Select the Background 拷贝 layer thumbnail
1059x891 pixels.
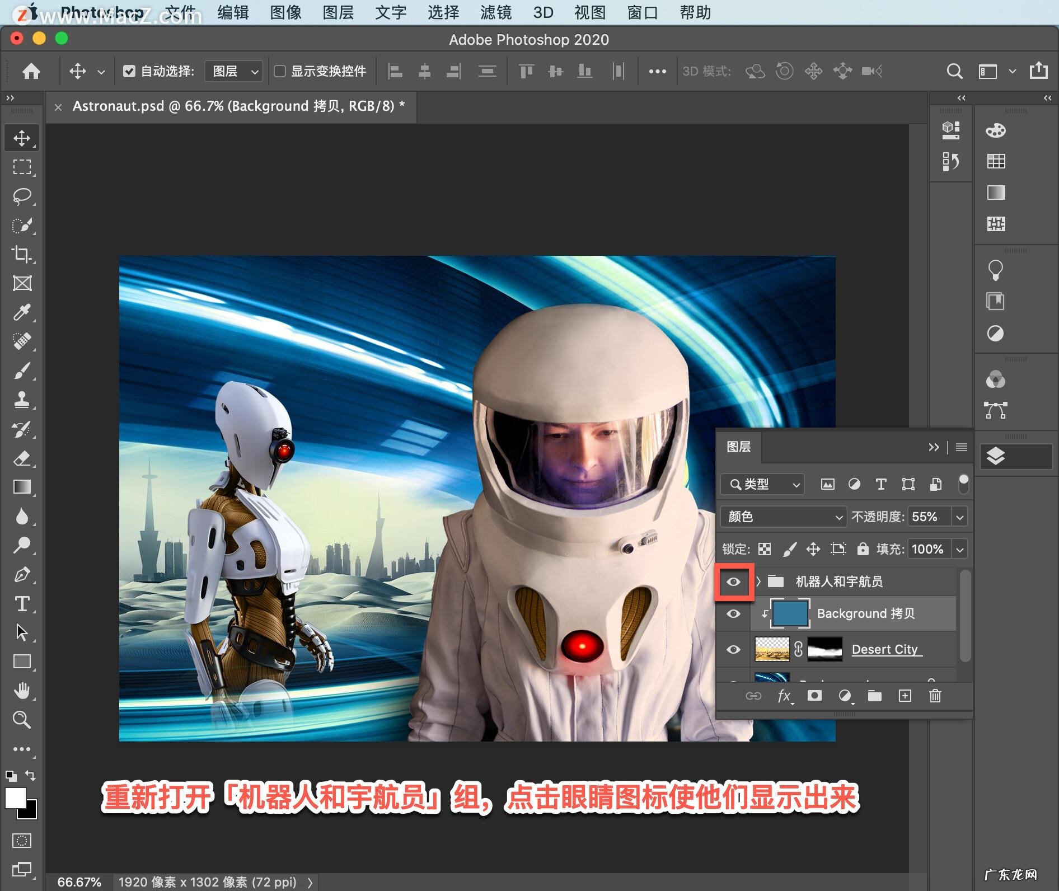789,613
